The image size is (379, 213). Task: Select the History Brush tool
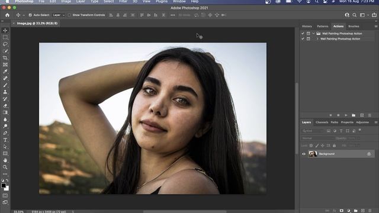(x=5, y=99)
